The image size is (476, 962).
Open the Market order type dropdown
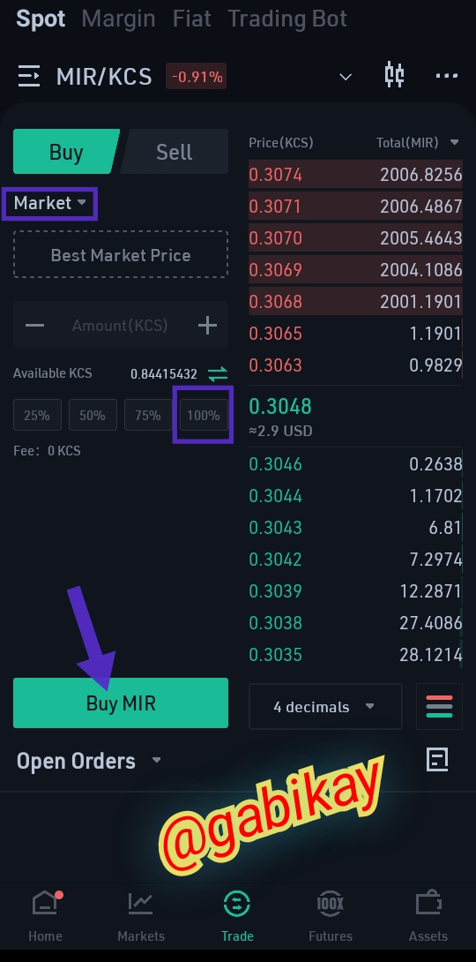(x=50, y=203)
